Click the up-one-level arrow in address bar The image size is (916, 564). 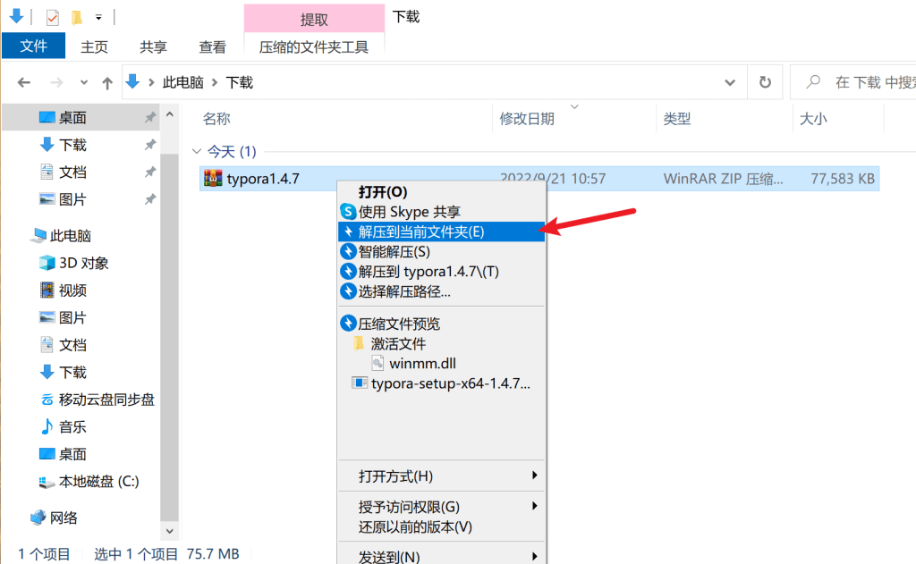pyautogui.click(x=106, y=81)
